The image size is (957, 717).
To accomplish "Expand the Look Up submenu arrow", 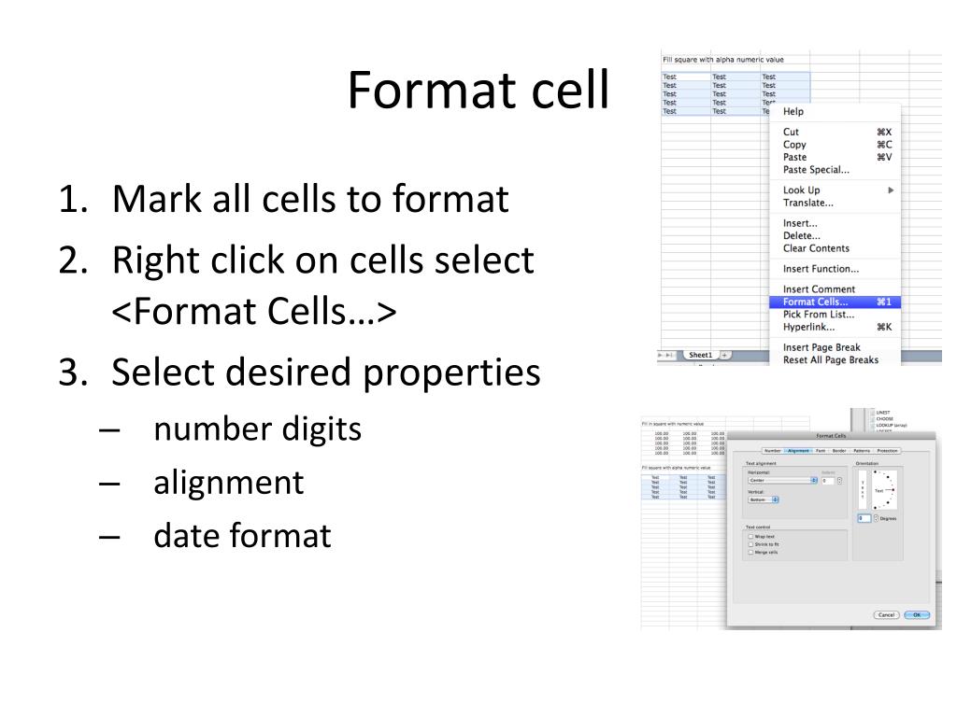I will [x=891, y=190].
